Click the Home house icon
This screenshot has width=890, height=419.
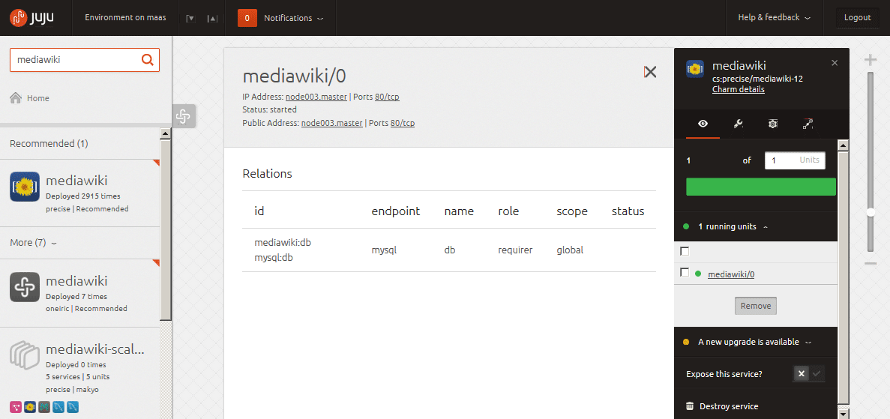pos(16,97)
